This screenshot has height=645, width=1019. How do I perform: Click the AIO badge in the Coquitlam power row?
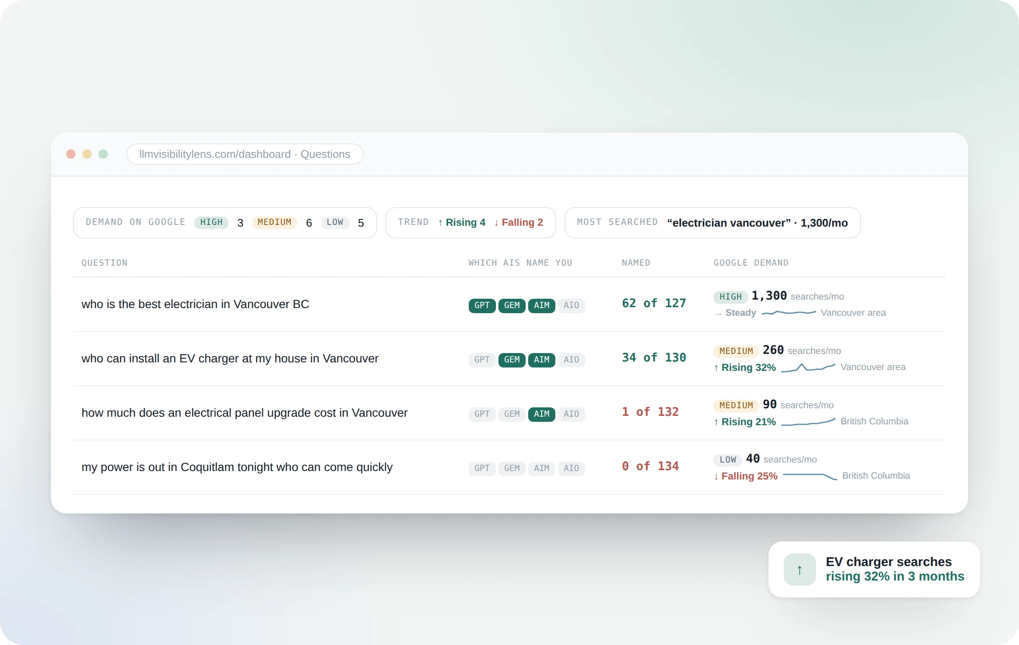pos(571,468)
